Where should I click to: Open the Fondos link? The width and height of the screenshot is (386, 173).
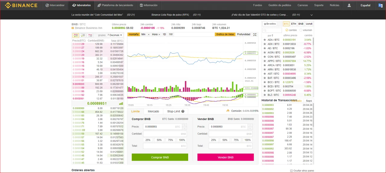[258, 5]
